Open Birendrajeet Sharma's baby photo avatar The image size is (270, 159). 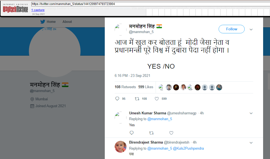120,147
